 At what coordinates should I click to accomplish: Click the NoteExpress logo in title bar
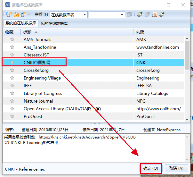click(8, 5)
